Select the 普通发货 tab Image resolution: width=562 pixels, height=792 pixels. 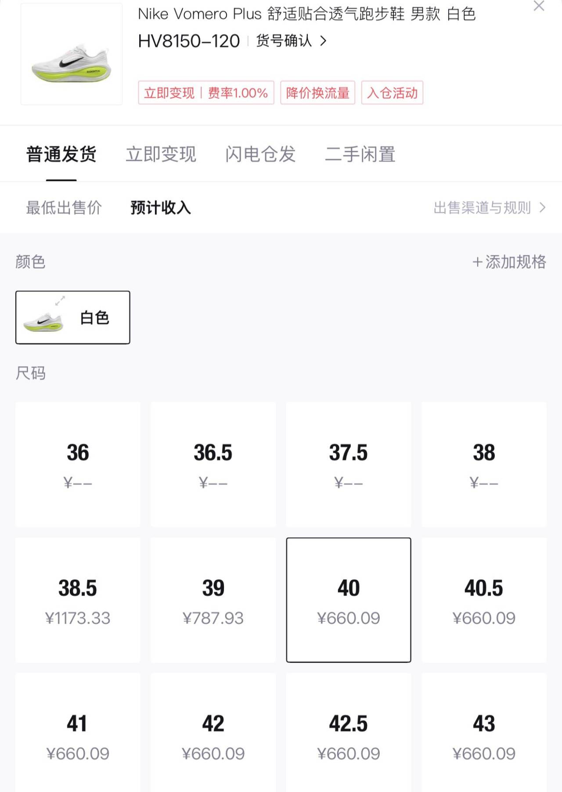tap(61, 154)
